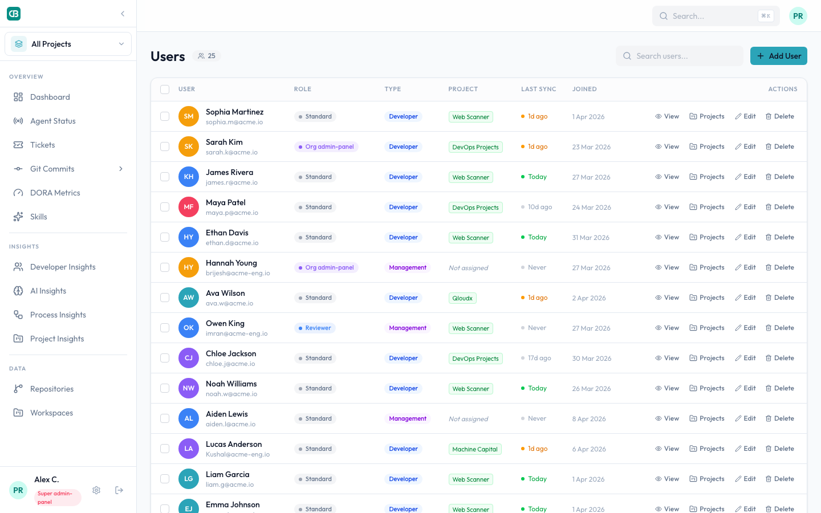Click the ROLE column header

[303, 89]
